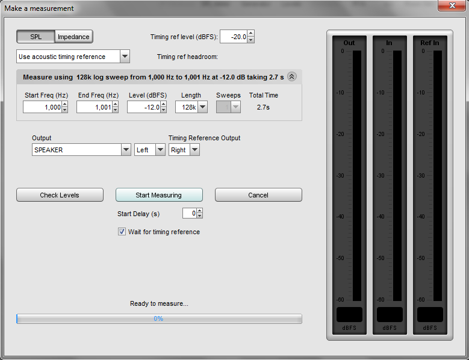469x360 pixels.
Task: Decrease the Start Delay seconds
Action: pyautogui.click(x=199, y=216)
